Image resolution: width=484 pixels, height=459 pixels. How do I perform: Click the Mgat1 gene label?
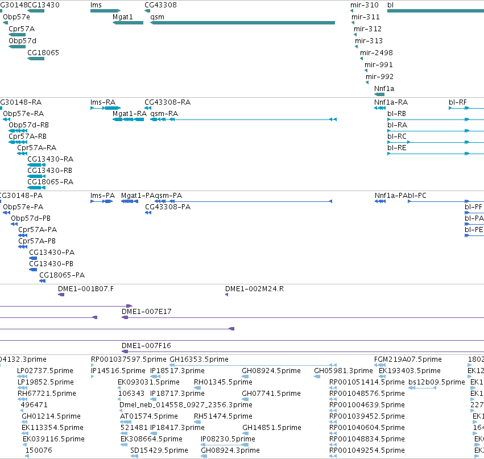coord(122,17)
